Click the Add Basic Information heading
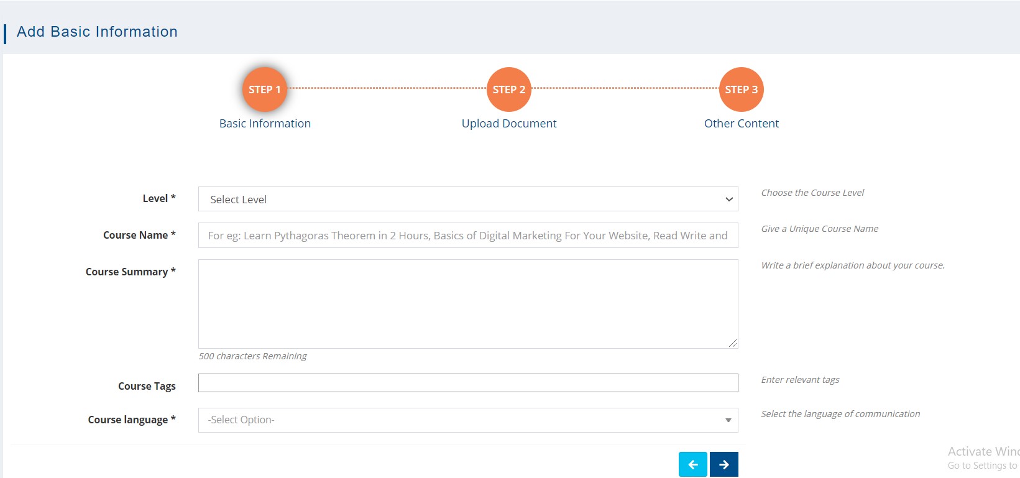The width and height of the screenshot is (1020, 478). pyautogui.click(x=97, y=32)
